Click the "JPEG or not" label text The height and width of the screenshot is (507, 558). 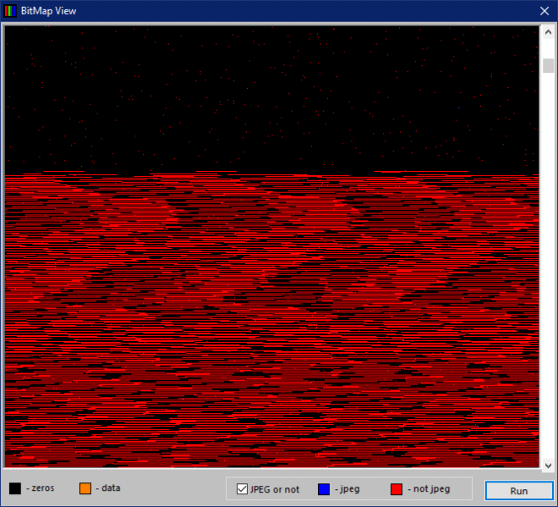tap(275, 489)
